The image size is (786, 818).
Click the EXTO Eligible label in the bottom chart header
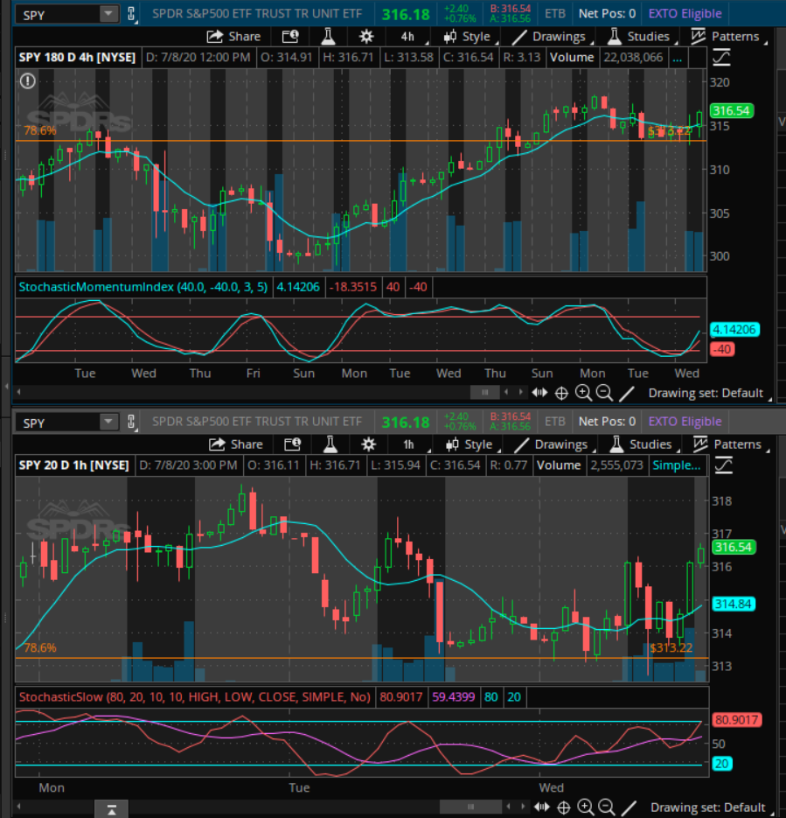pyautogui.click(x=685, y=422)
